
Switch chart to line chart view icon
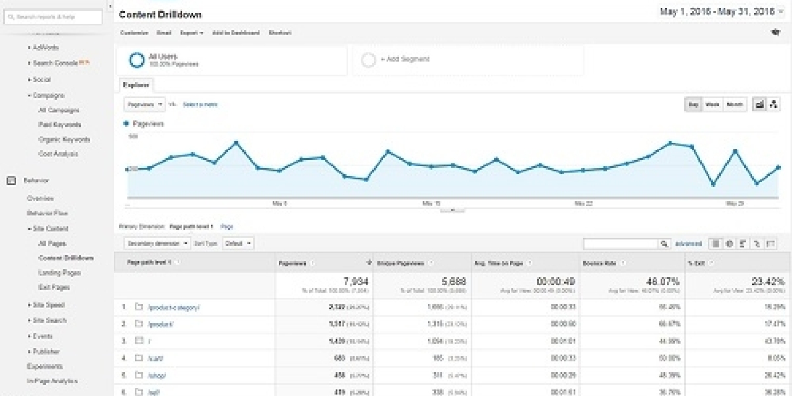pyautogui.click(x=759, y=104)
